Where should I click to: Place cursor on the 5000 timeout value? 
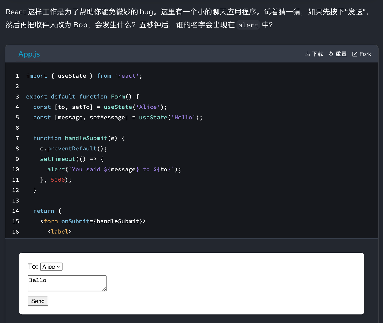58,180
